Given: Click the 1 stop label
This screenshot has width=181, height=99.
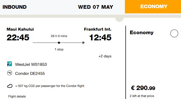Looking at the screenshot, I should [x=59, y=49].
